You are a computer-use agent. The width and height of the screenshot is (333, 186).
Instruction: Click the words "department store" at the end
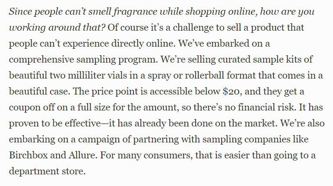pos(47,171)
